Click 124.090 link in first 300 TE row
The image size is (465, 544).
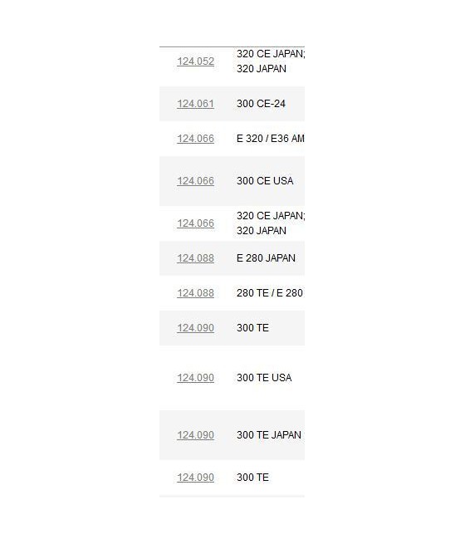(x=196, y=327)
